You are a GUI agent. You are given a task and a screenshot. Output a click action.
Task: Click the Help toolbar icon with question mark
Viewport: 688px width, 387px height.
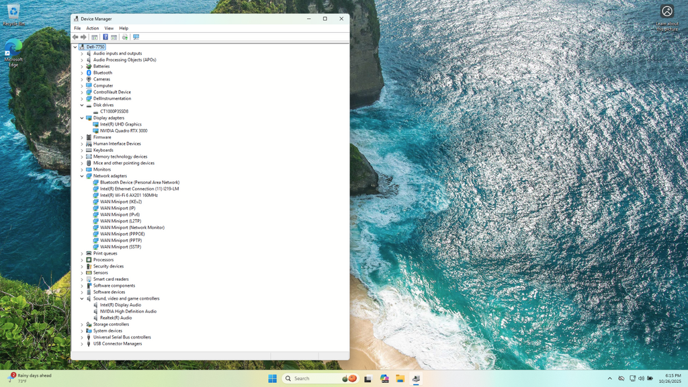(x=105, y=37)
